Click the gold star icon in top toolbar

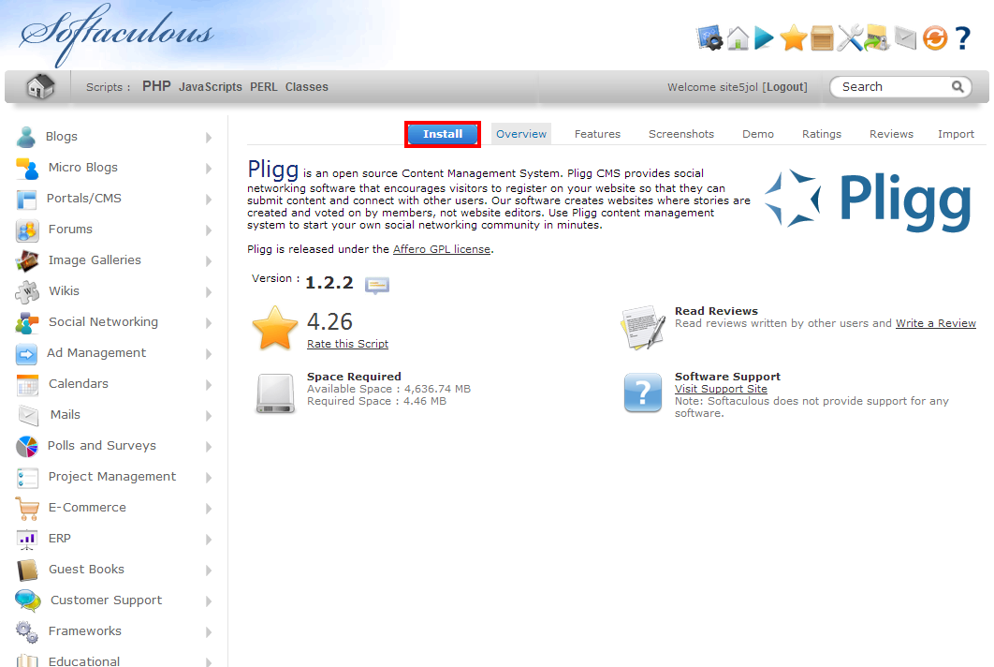793,38
